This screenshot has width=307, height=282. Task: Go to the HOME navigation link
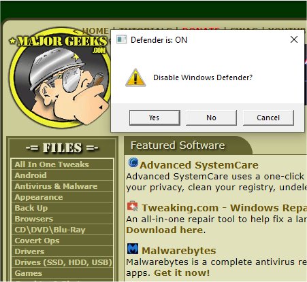coord(95,31)
